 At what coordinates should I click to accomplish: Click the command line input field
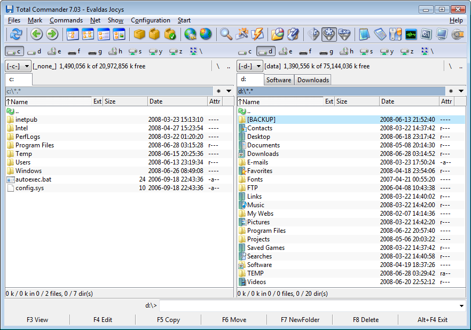(308, 305)
